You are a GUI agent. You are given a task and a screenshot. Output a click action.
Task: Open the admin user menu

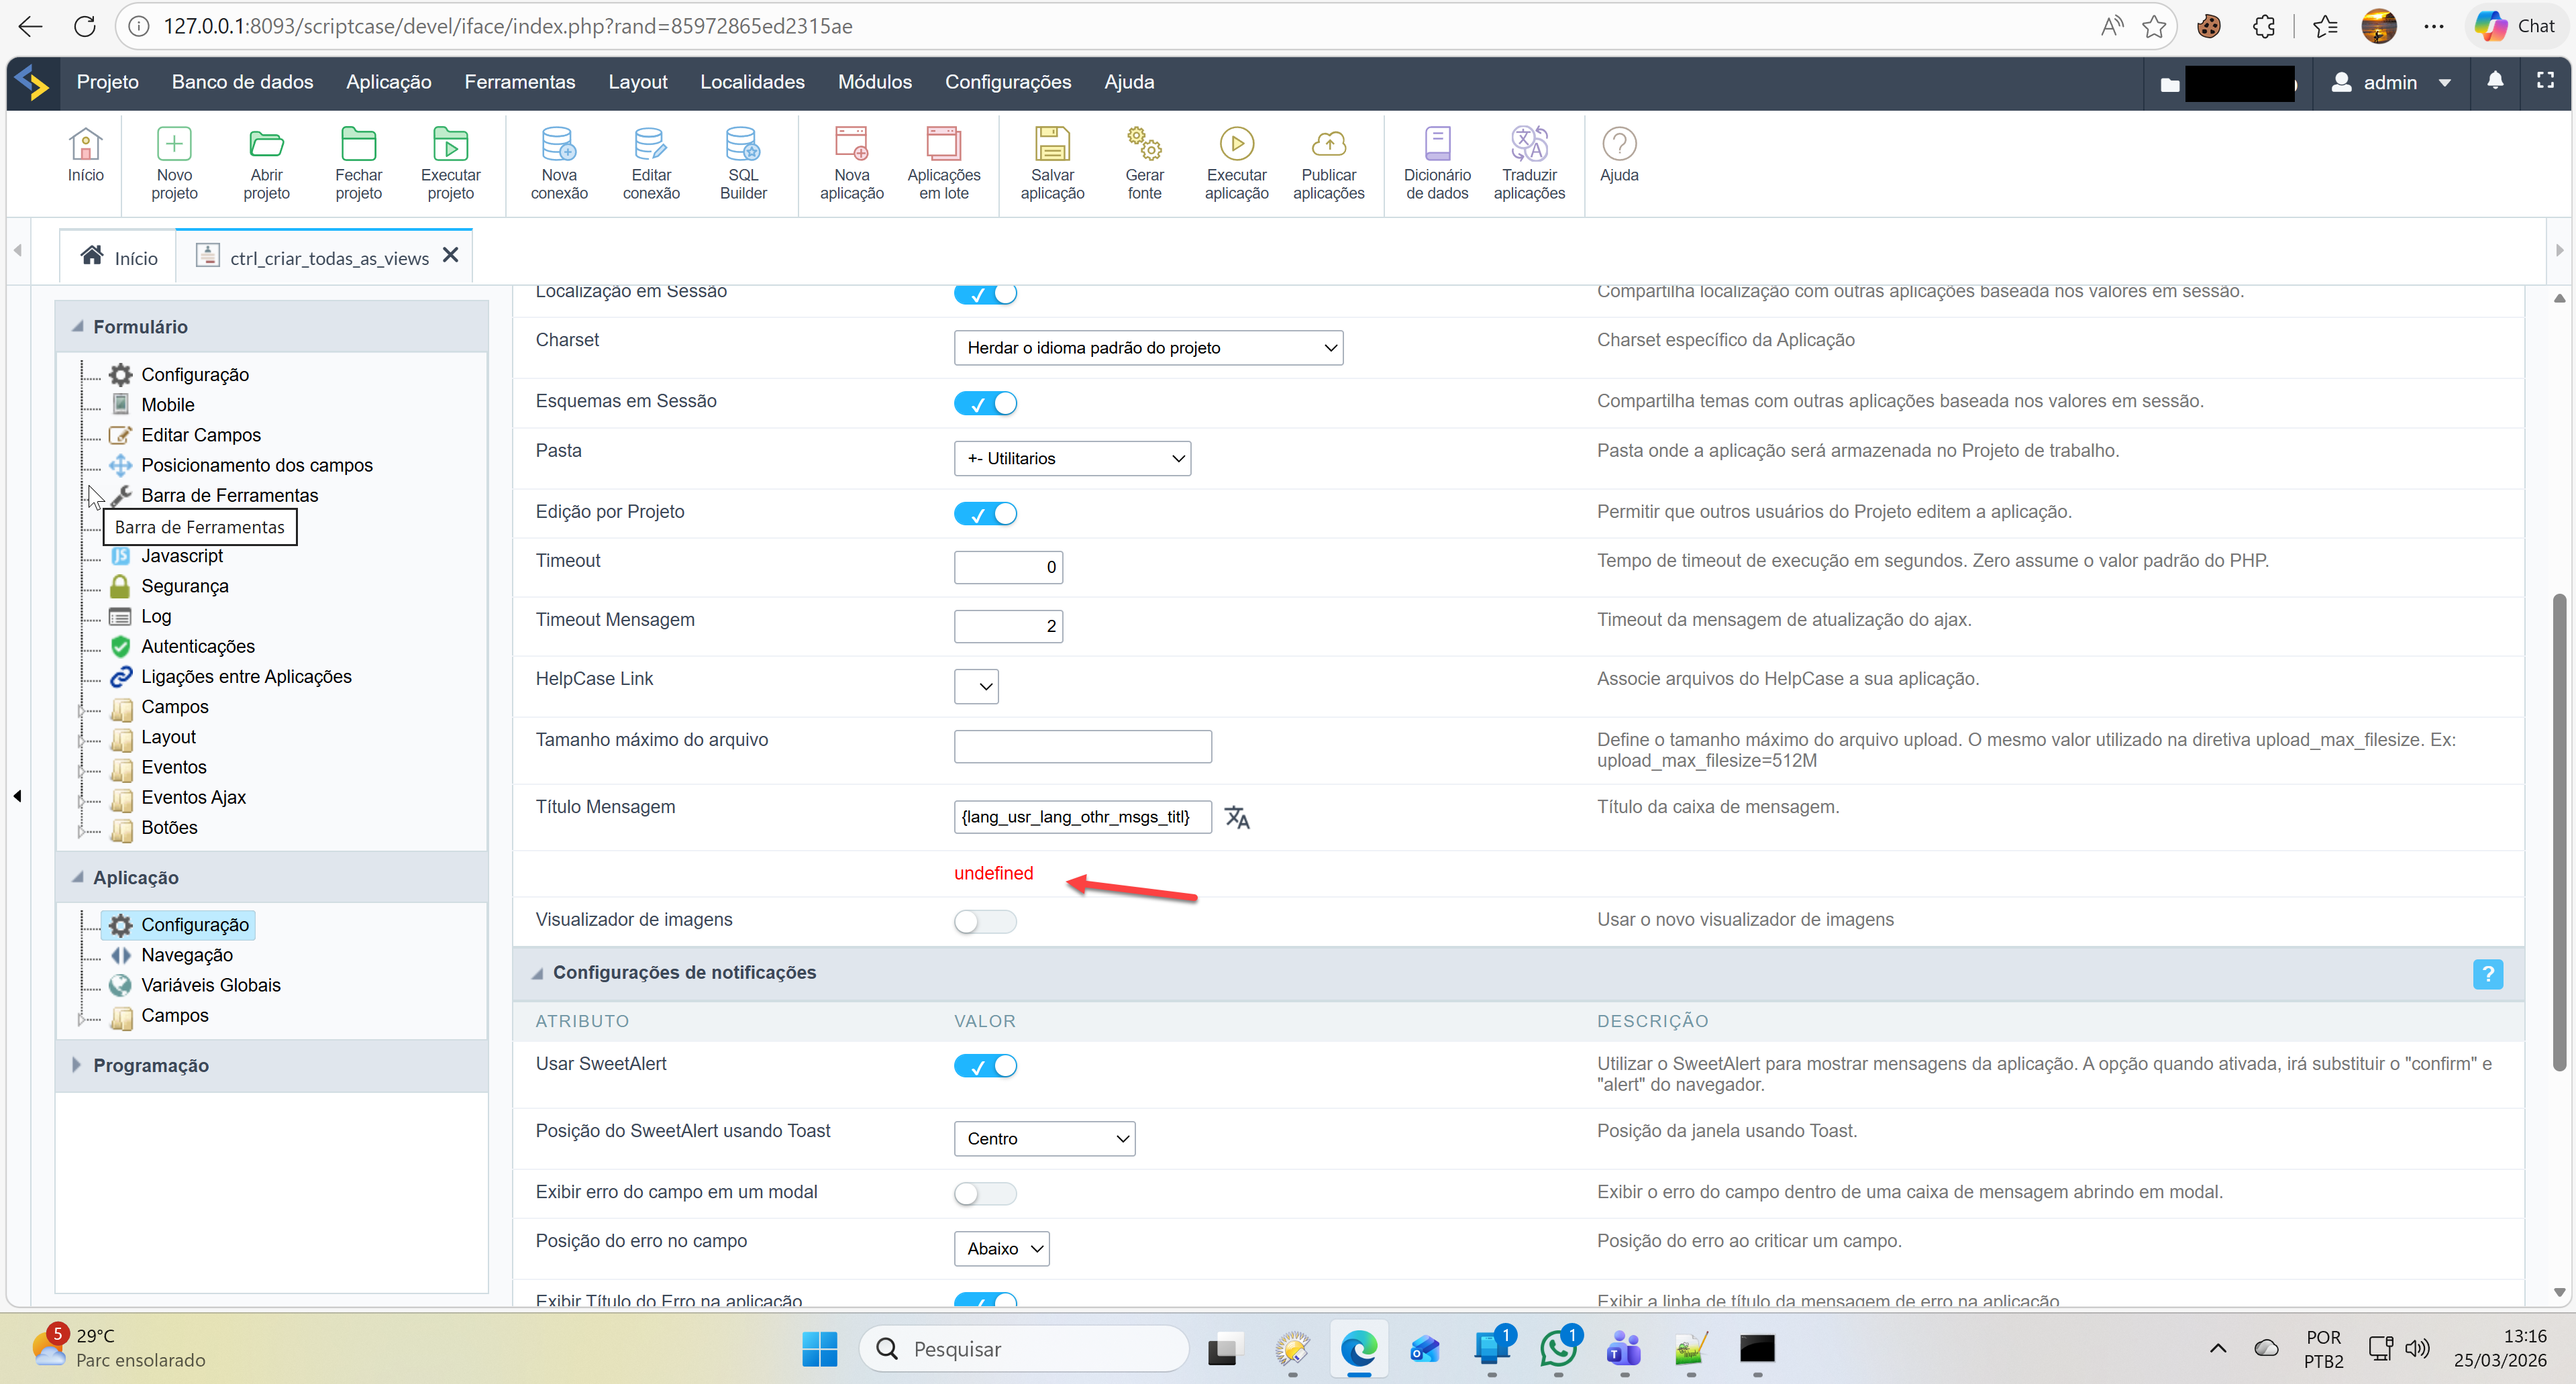[2390, 83]
